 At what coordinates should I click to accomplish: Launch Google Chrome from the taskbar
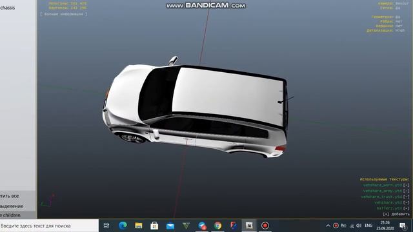218,226
